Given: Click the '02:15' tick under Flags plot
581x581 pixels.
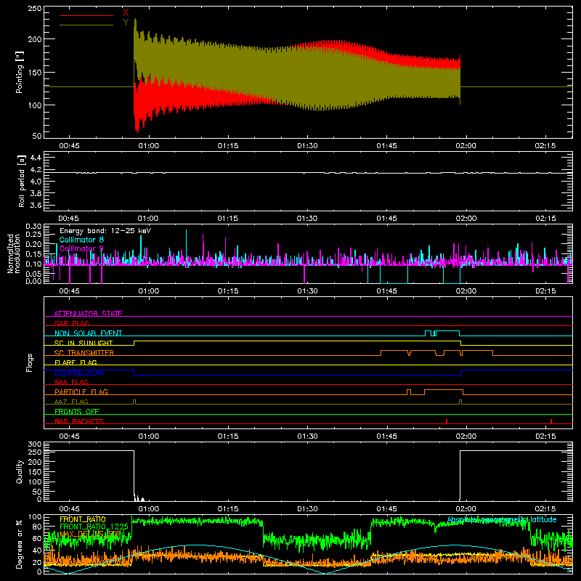Looking at the screenshot, I should (x=545, y=436).
